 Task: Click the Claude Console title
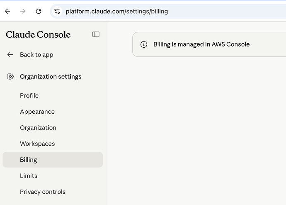[38, 34]
